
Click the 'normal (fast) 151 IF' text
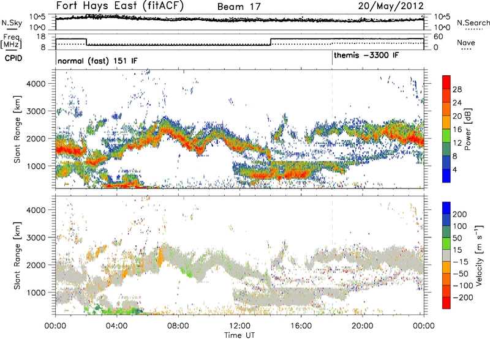tap(97, 61)
